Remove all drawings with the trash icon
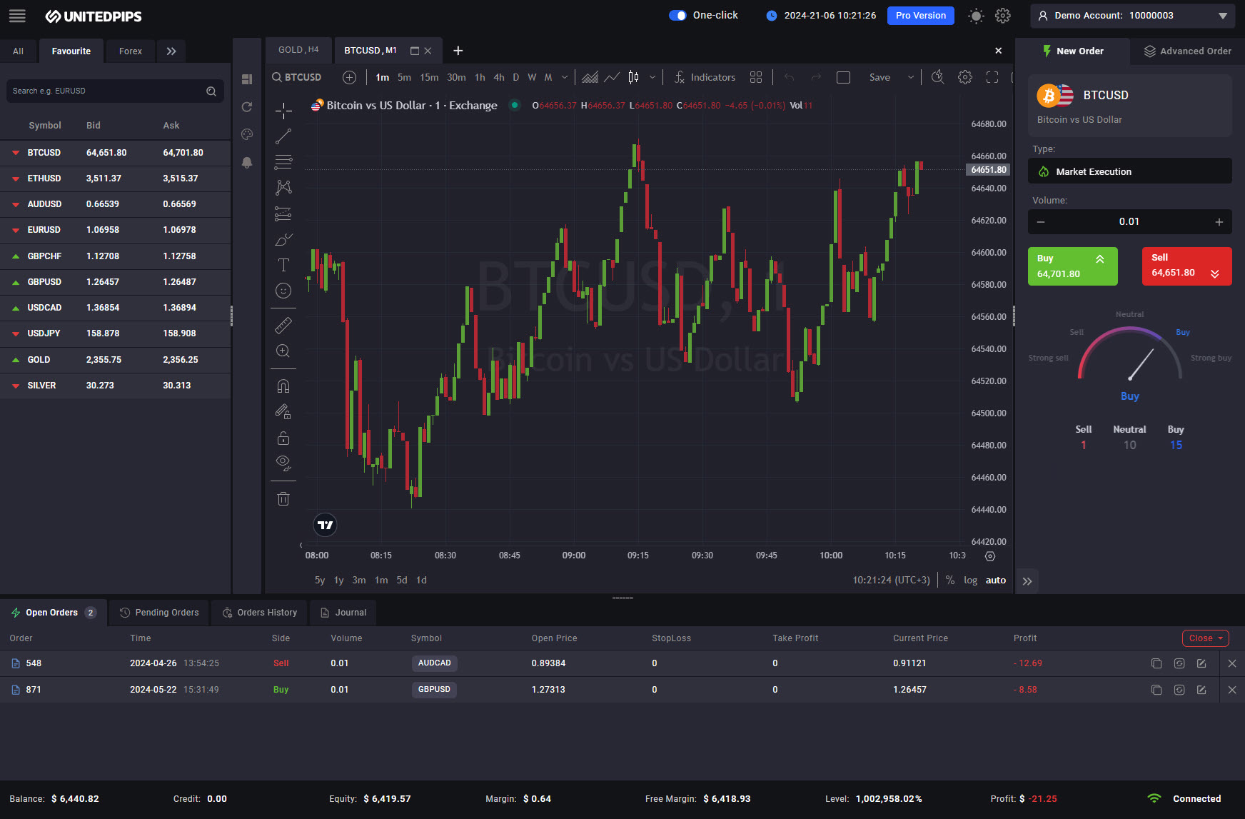 click(283, 498)
